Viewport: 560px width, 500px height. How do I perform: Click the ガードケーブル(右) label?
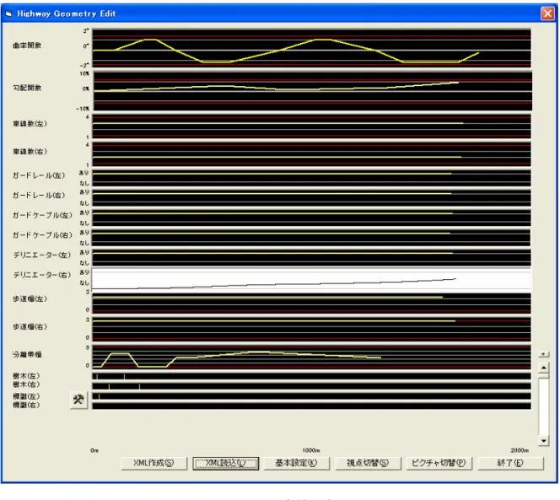(x=42, y=235)
